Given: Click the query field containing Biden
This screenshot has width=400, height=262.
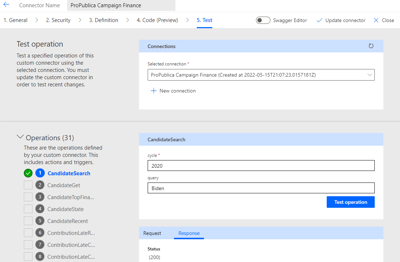Looking at the screenshot, I should [261, 188].
